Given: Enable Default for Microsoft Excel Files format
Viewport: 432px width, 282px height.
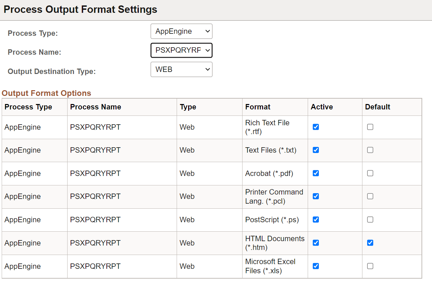Looking at the screenshot, I should (370, 266).
